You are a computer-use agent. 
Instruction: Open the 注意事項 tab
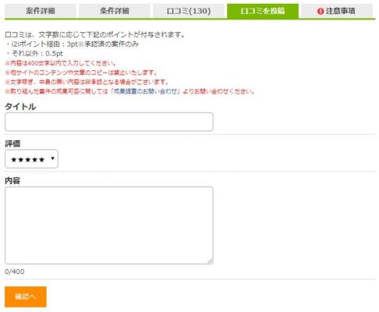tap(337, 11)
